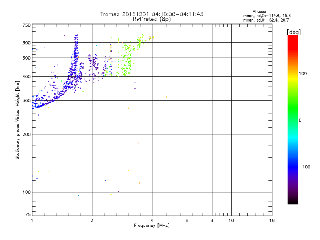Screen dimensions: 320x240
Task: Click the 'mean, sd,X: 62.4, 20.7' statistics line
Action: point(266,20)
